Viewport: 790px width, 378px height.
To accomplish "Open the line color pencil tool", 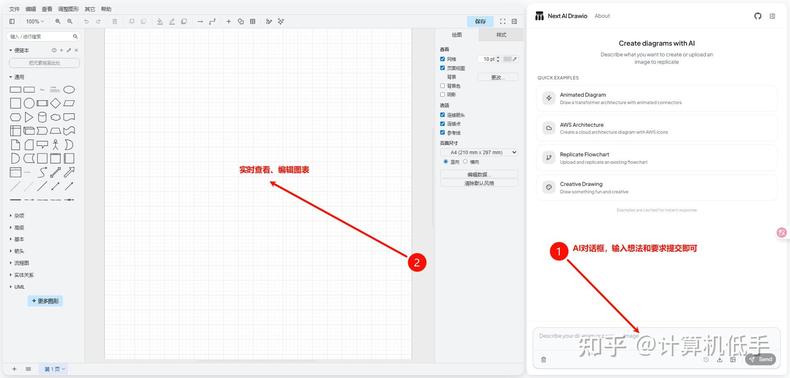I will [x=172, y=21].
